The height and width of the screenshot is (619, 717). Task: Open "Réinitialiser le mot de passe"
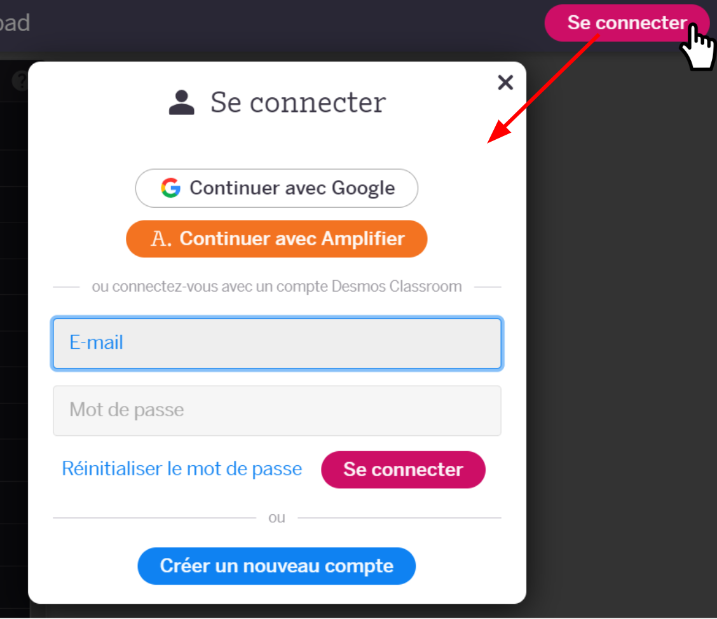tap(182, 468)
